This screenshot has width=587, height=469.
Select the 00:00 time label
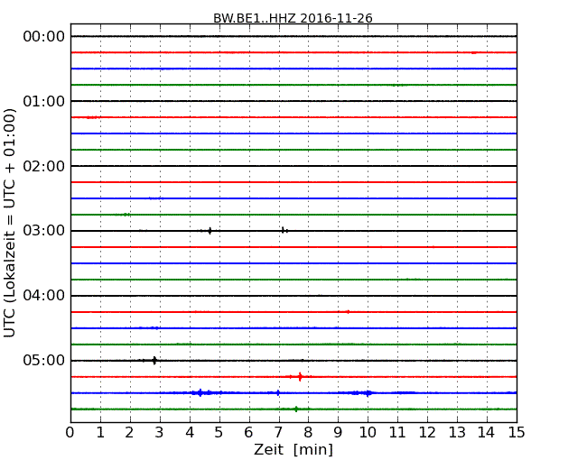[x=44, y=37]
